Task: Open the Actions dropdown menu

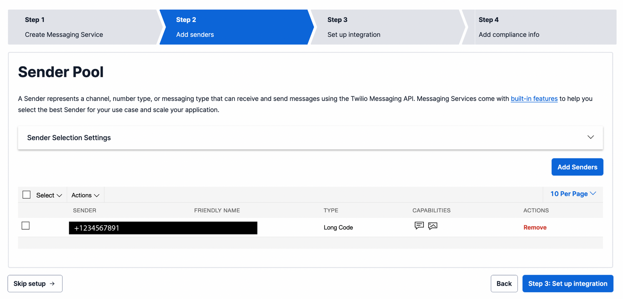Action: 85,195
